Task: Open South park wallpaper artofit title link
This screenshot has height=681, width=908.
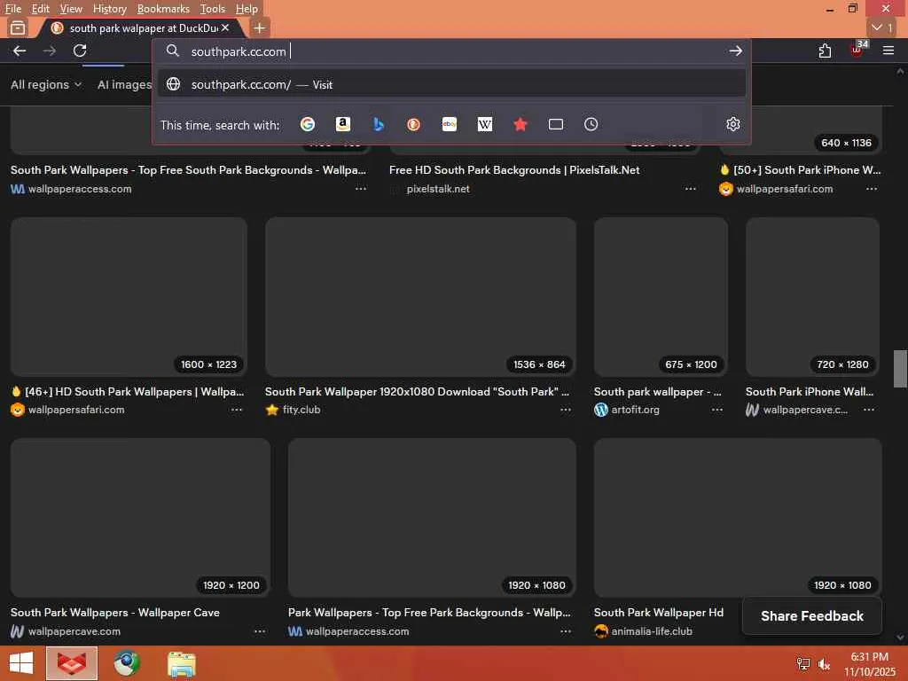Action: pyautogui.click(x=657, y=392)
